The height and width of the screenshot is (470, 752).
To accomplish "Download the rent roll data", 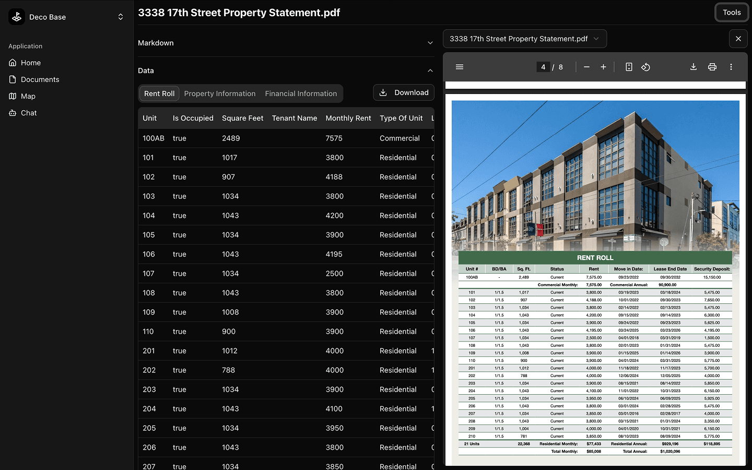I will (404, 92).
